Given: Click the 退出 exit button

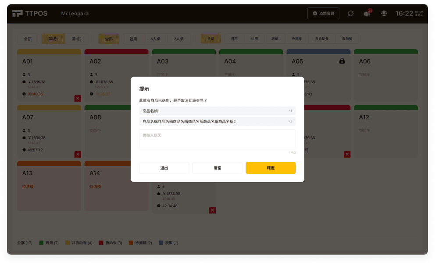Looking at the screenshot, I should [164, 168].
